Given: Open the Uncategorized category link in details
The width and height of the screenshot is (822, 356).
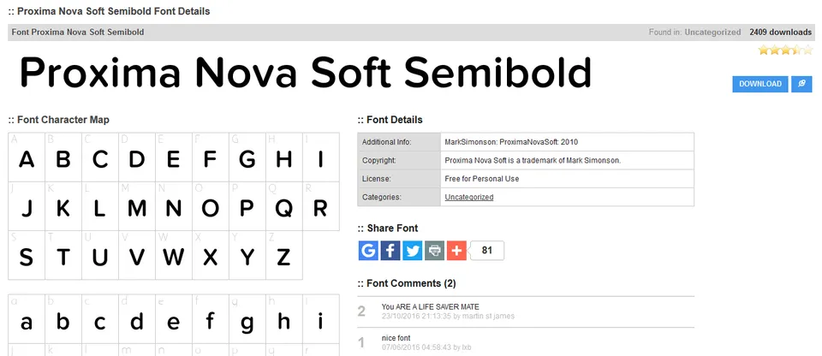Looking at the screenshot, I should [469, 197].
